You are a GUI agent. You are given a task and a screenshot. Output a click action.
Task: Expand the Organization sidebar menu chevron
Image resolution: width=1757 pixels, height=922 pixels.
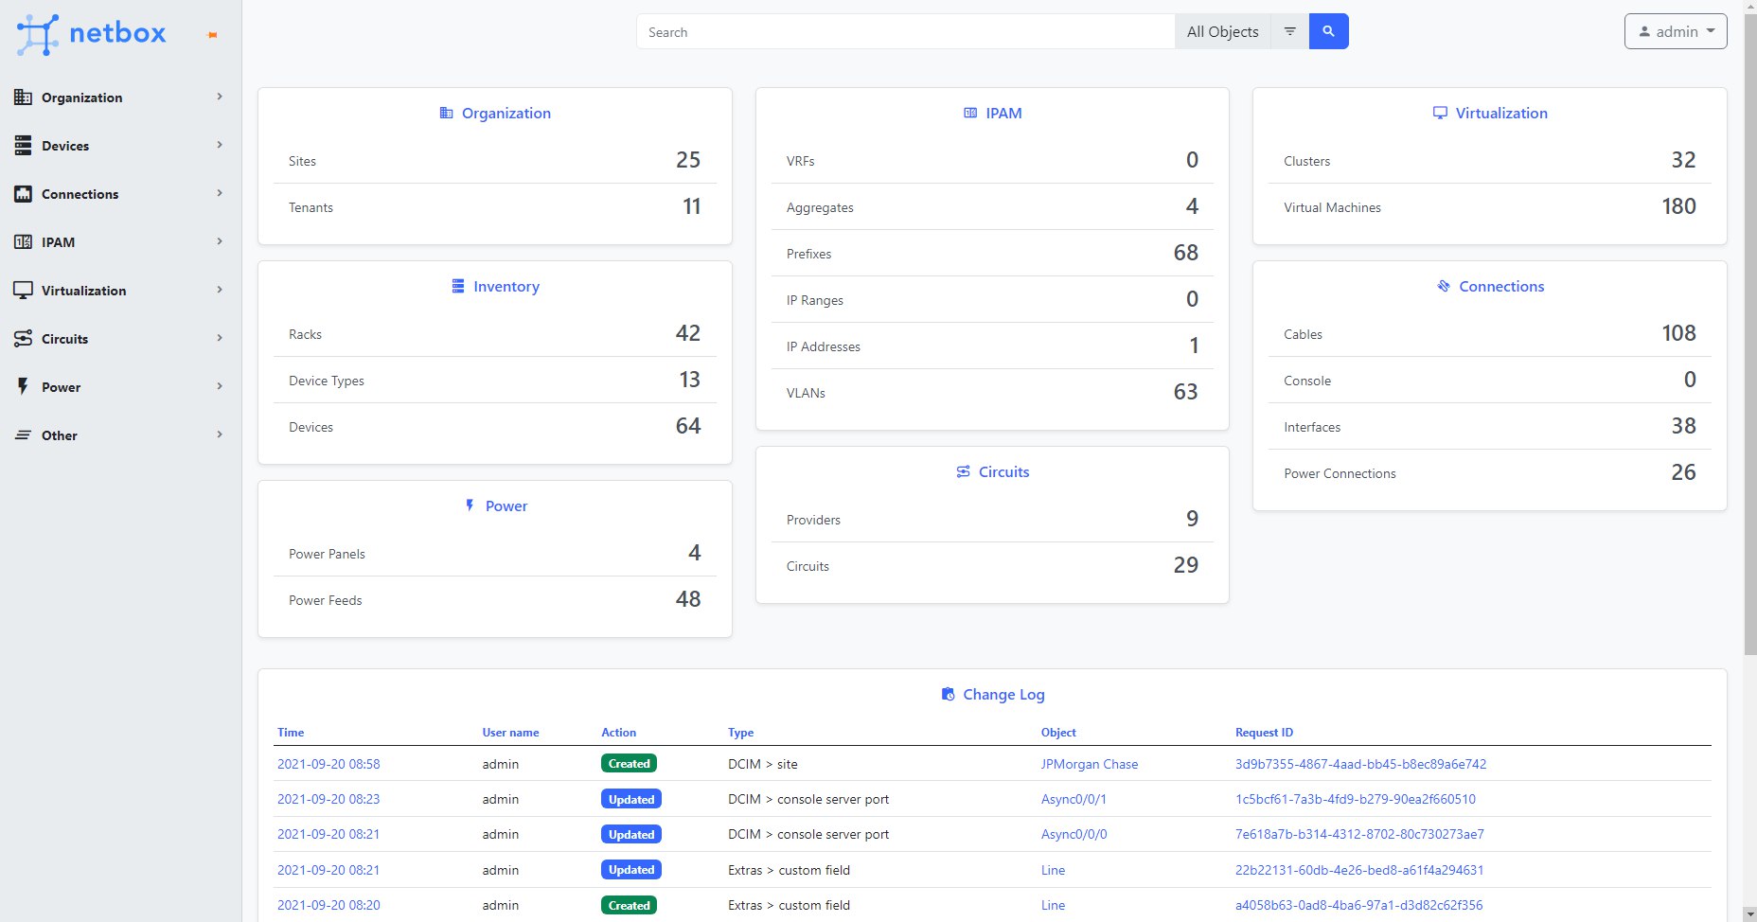click(220, 97)
